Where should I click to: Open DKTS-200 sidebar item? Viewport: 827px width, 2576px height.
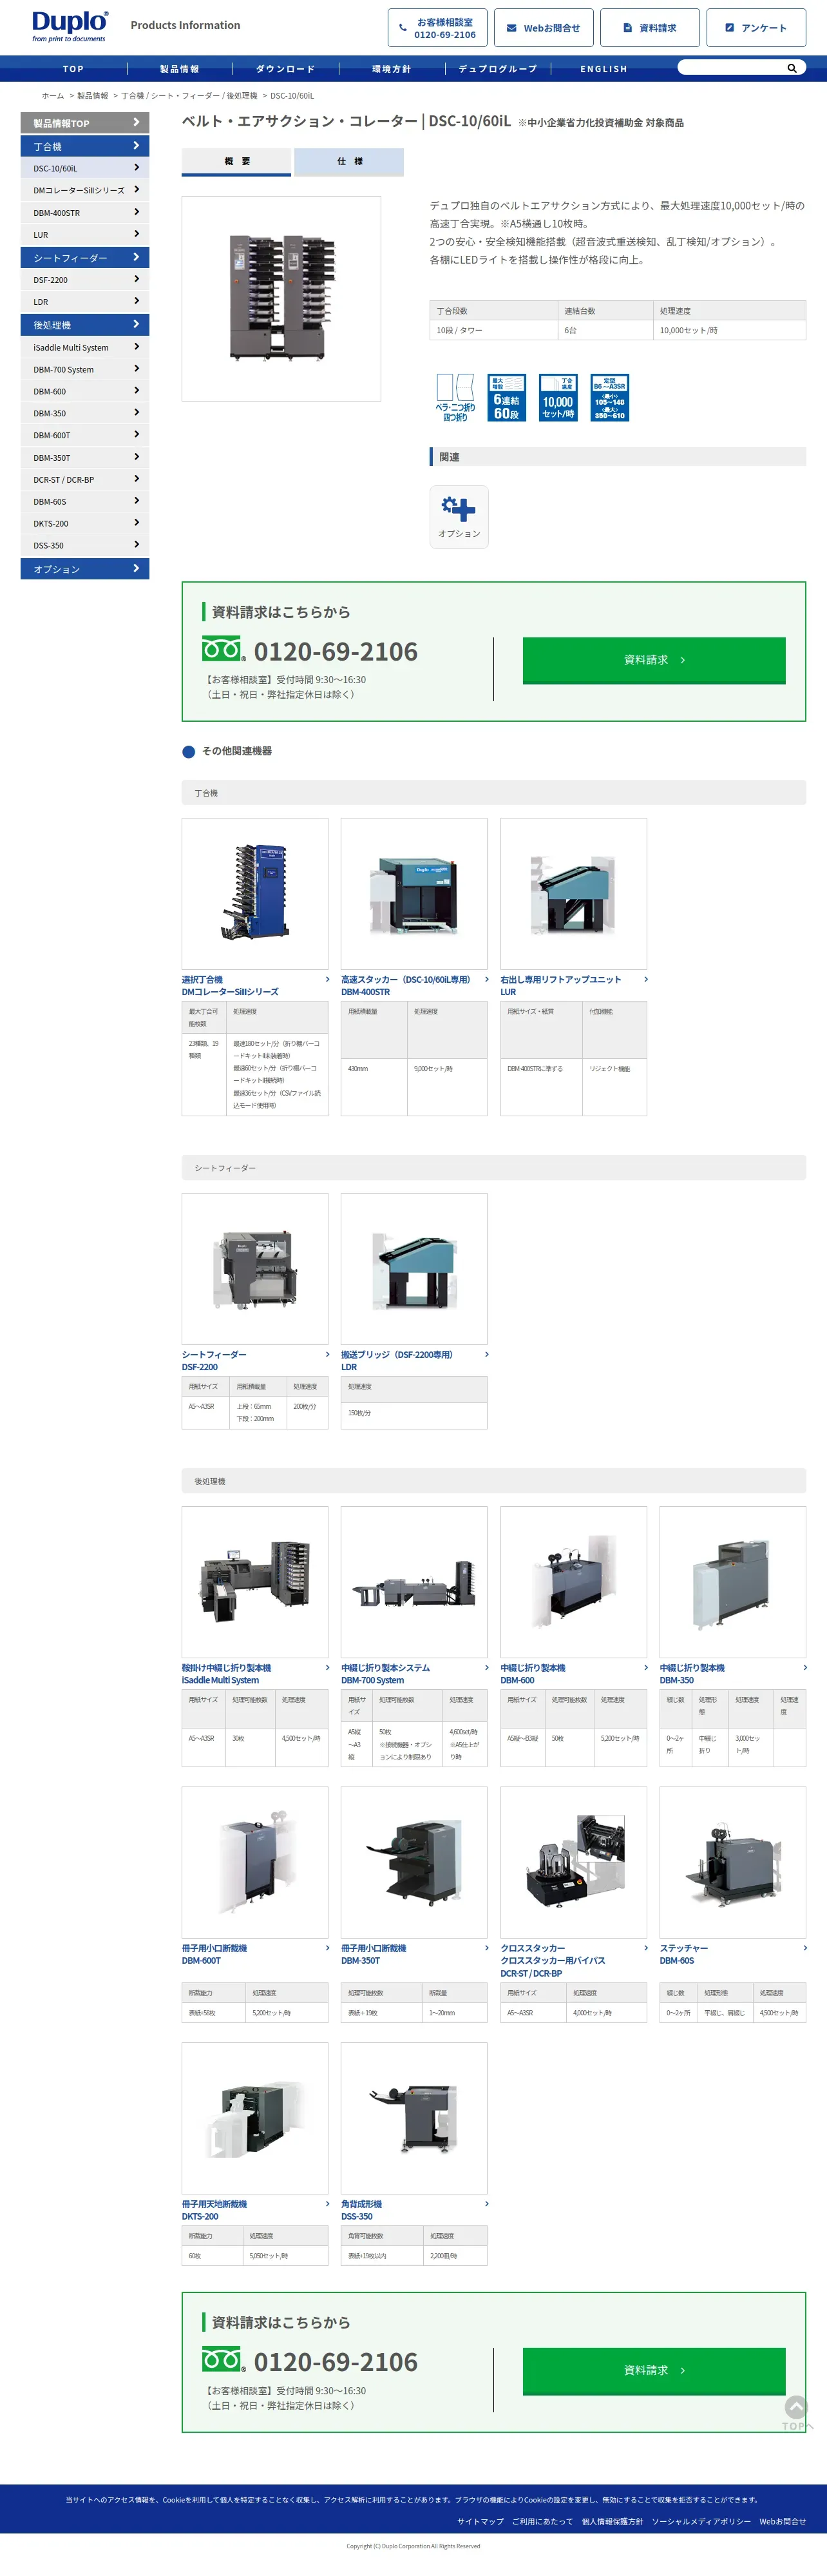(x=85, y=523)
